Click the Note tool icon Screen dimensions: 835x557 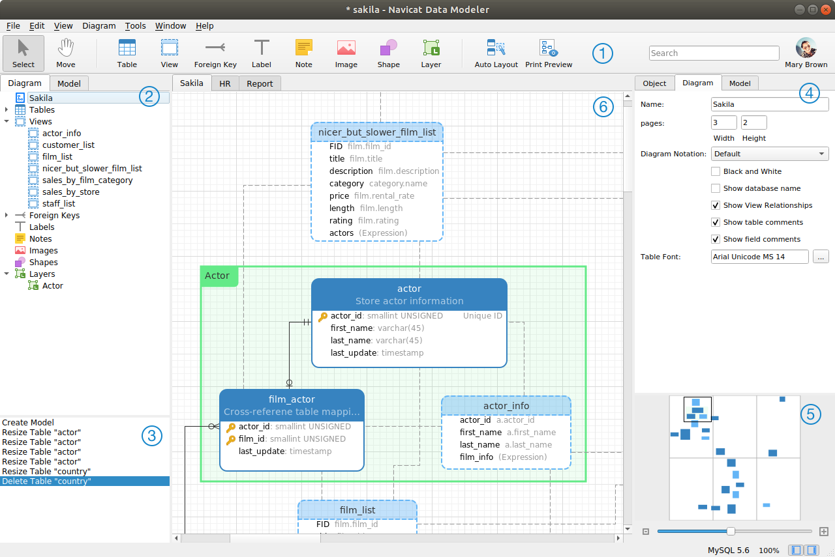[x=303, y=53]
